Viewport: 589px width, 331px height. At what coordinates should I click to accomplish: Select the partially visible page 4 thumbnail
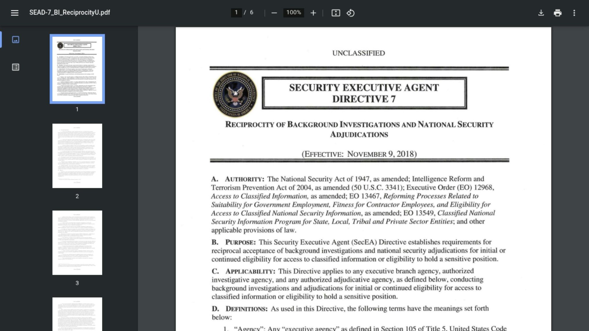(77, 314)
